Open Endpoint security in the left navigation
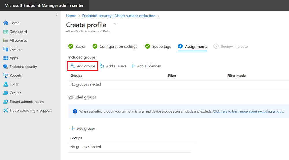289x160 pixels. point(23,67)
